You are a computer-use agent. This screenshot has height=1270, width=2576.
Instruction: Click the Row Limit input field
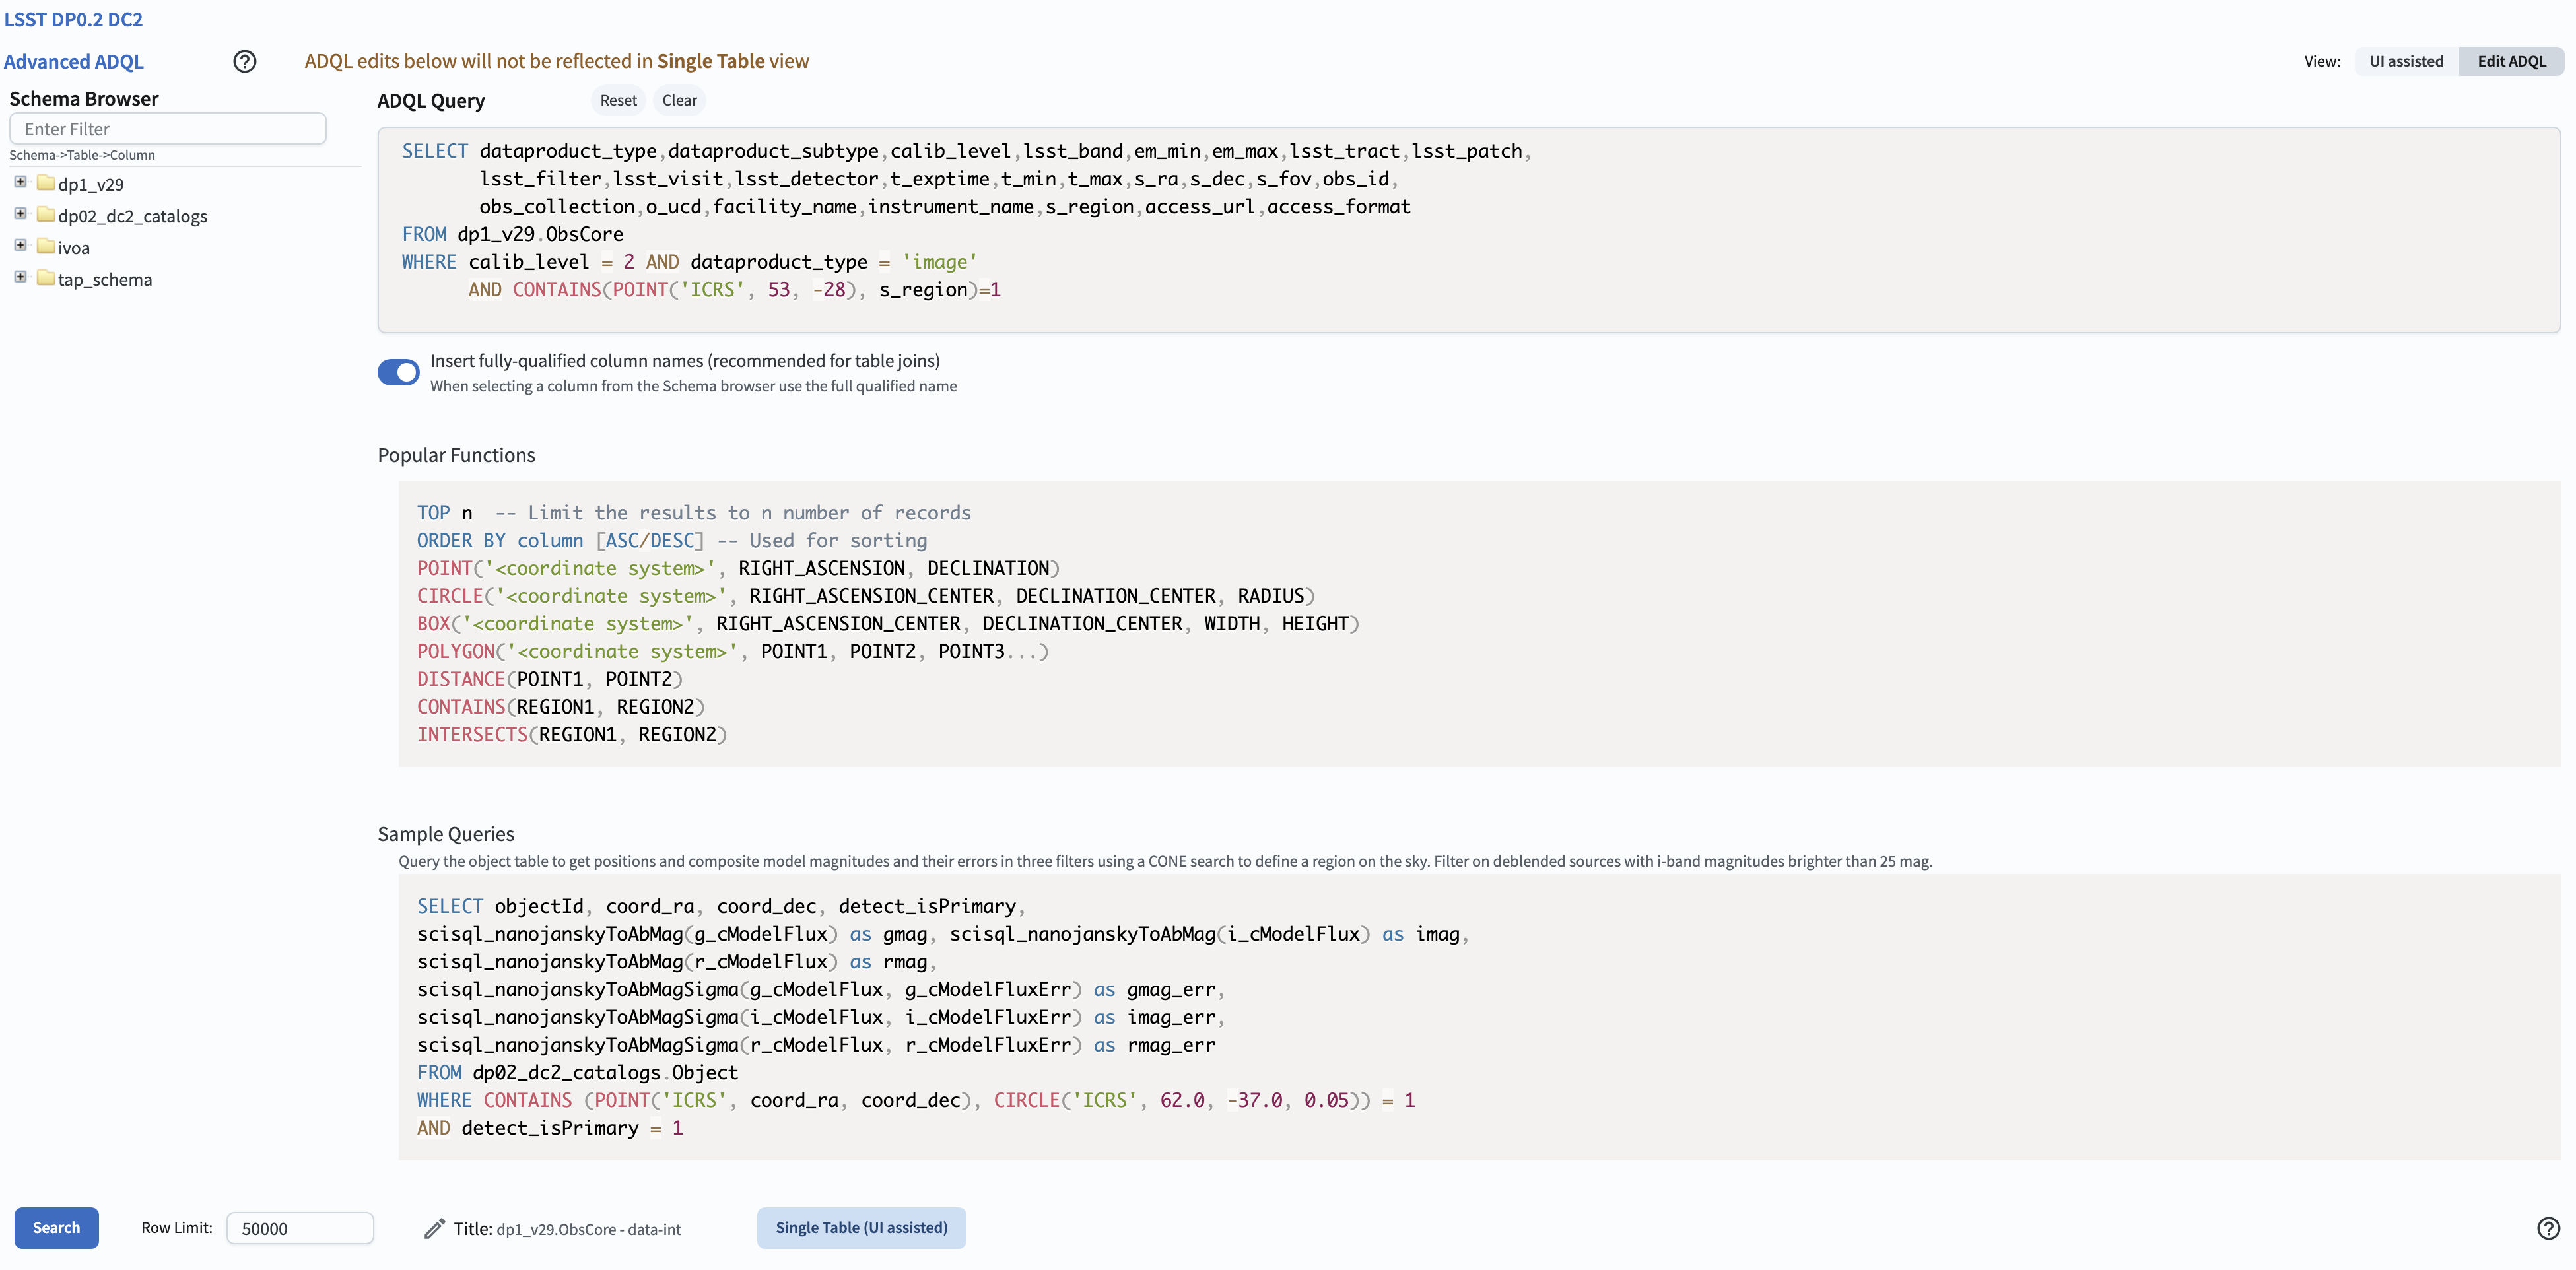tap(299, 1228)
